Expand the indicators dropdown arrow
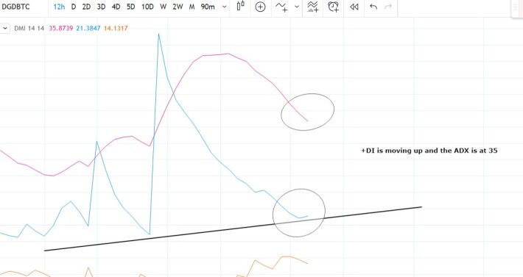The image size is (523, 277). click(x=297, y=7)
